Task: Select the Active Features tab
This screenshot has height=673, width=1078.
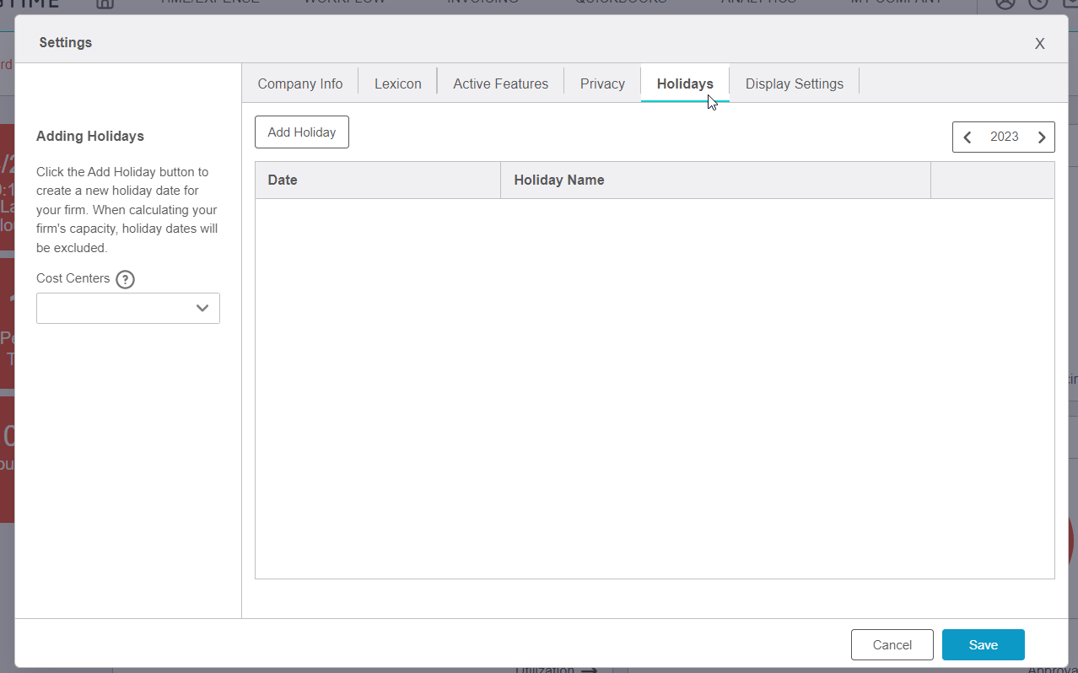Action: 500,83
